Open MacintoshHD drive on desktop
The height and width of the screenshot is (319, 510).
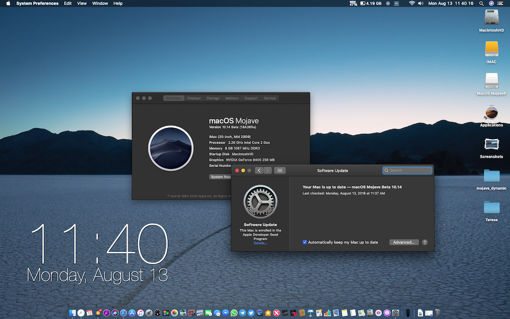pyautogui.click(x=492, y=17)
